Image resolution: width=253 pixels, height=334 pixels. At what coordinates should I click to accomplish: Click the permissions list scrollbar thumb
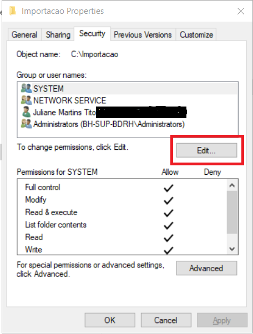coord(232,212)
